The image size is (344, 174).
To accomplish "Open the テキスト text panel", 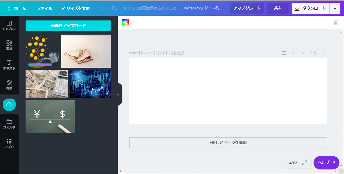I will coord(9,65).
